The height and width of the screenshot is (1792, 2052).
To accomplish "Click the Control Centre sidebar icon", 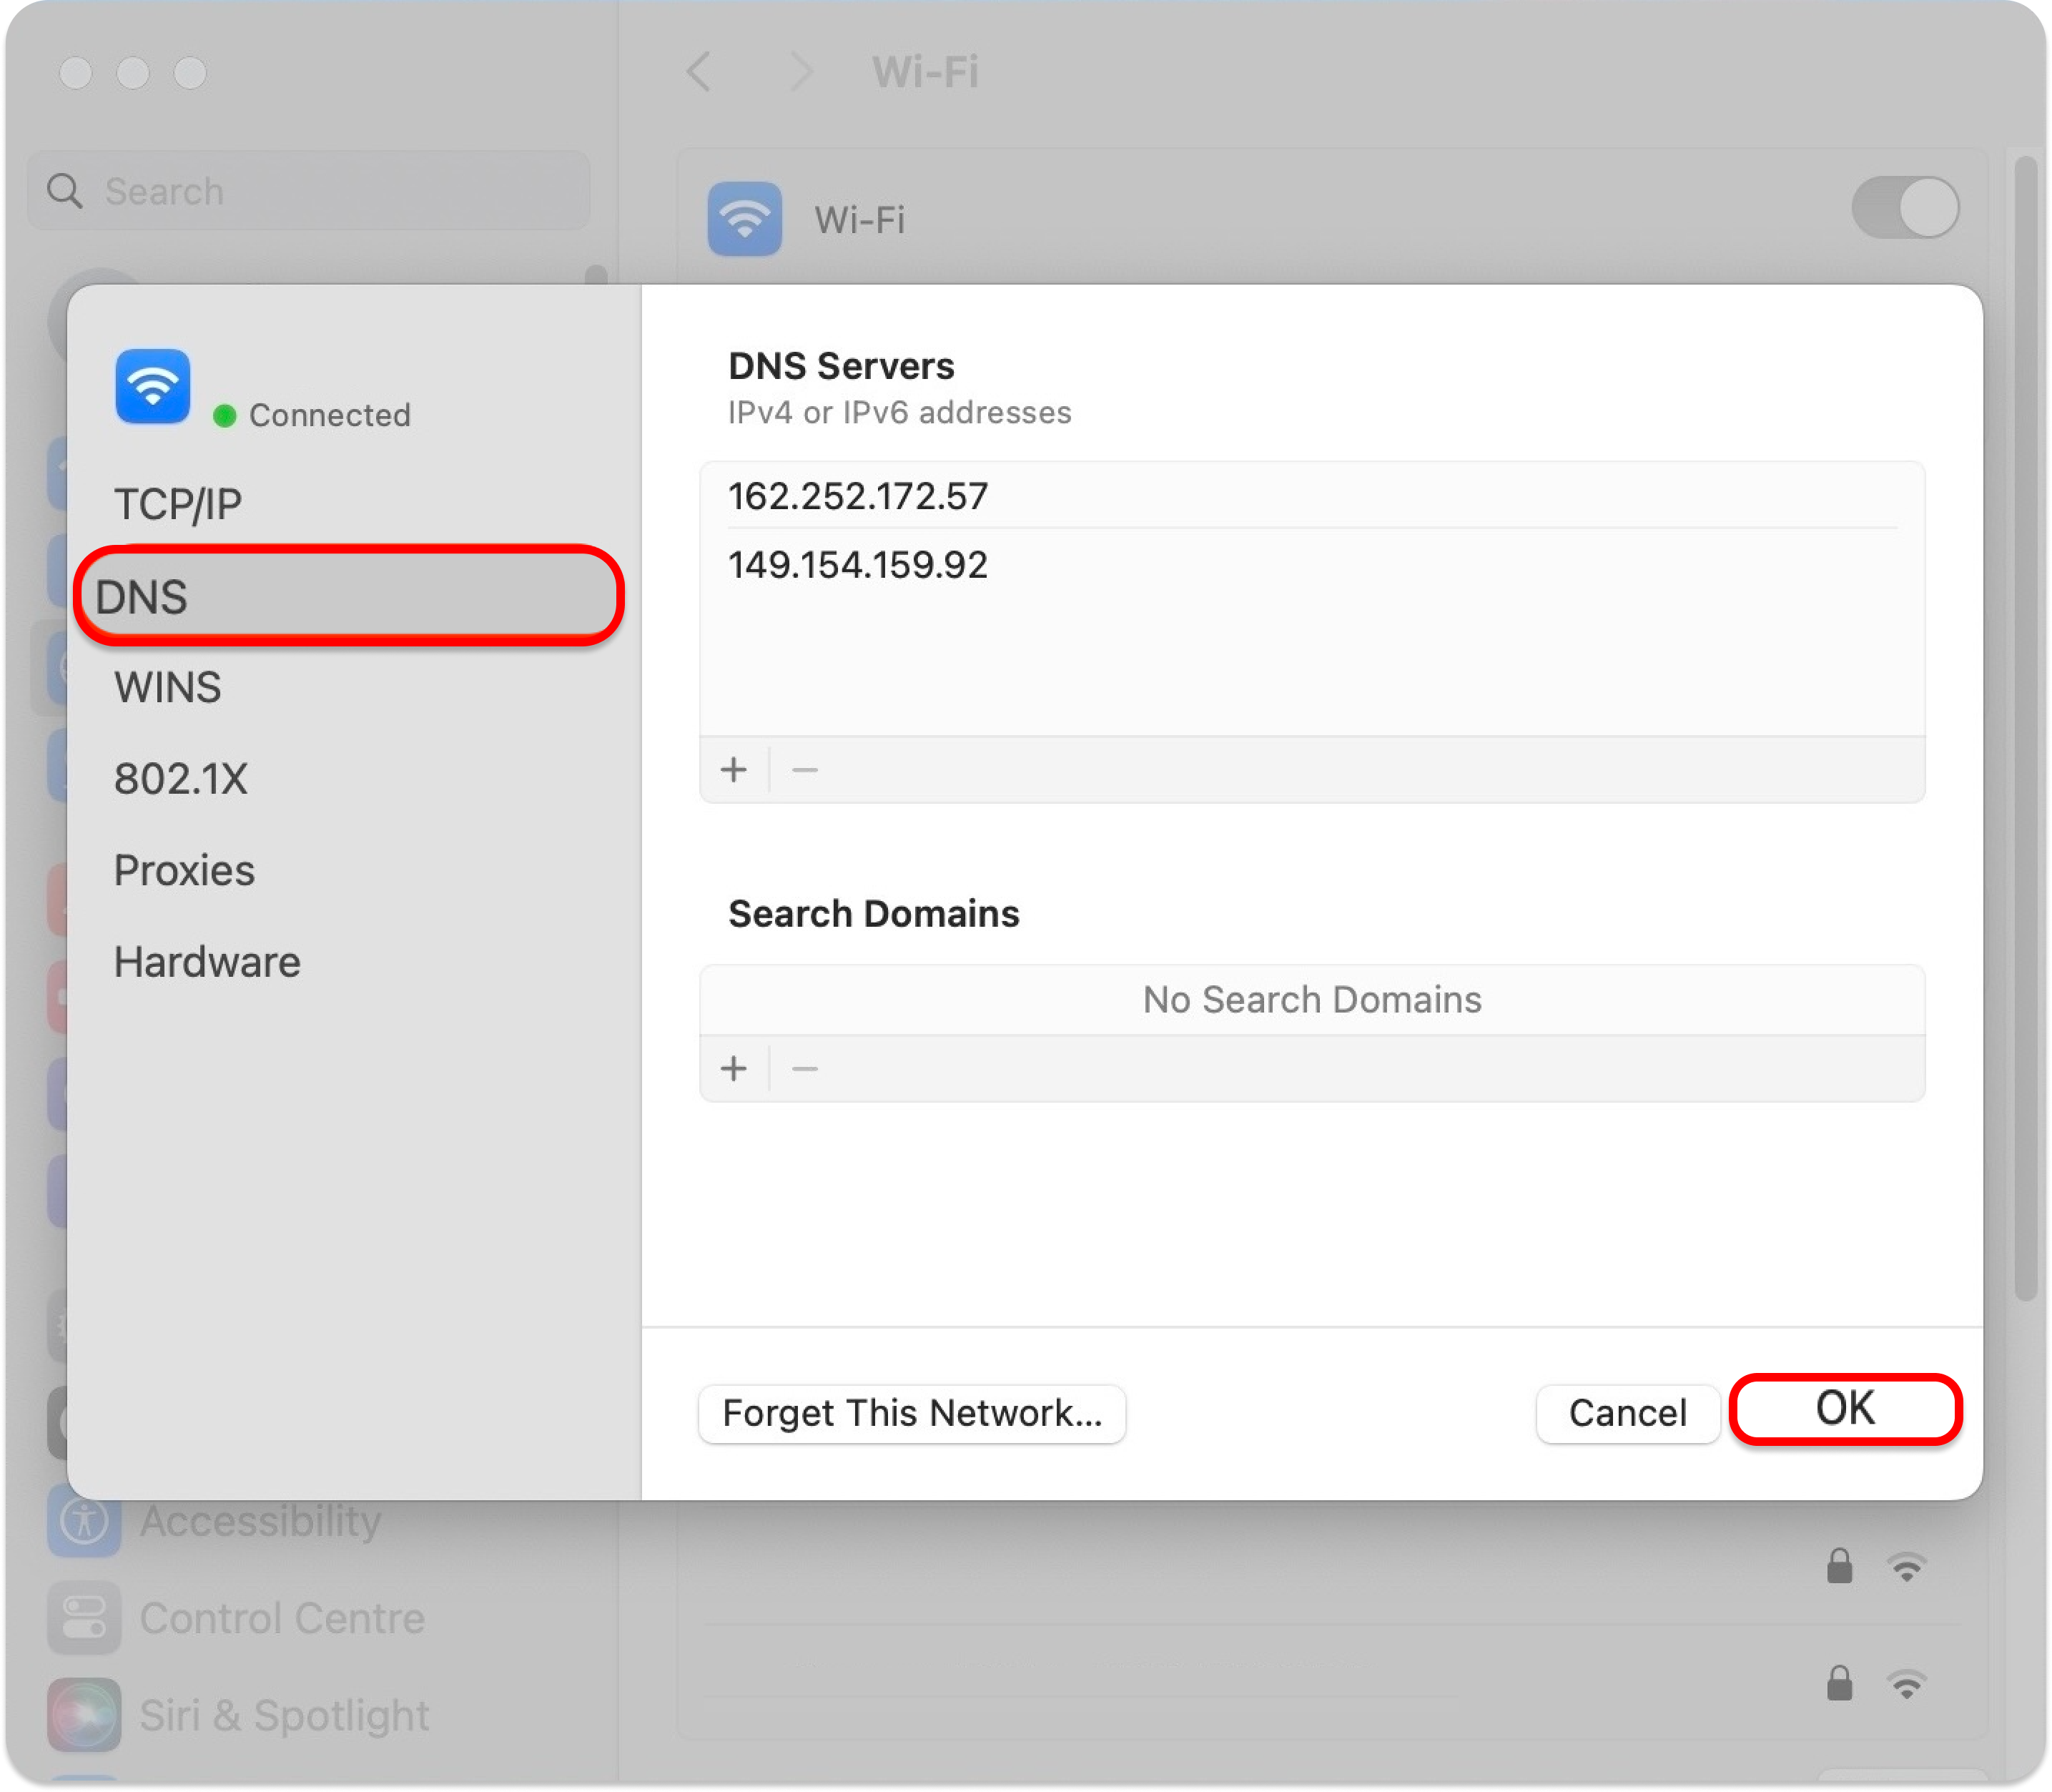I will (84, 1618).
